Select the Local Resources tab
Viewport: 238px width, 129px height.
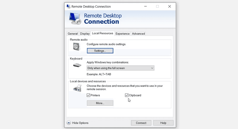(103, 33)
